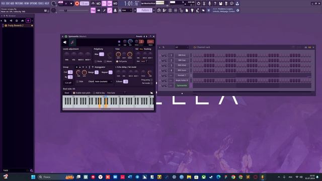
Task: Open the OPTIONS menu
Action: (34, 4)
